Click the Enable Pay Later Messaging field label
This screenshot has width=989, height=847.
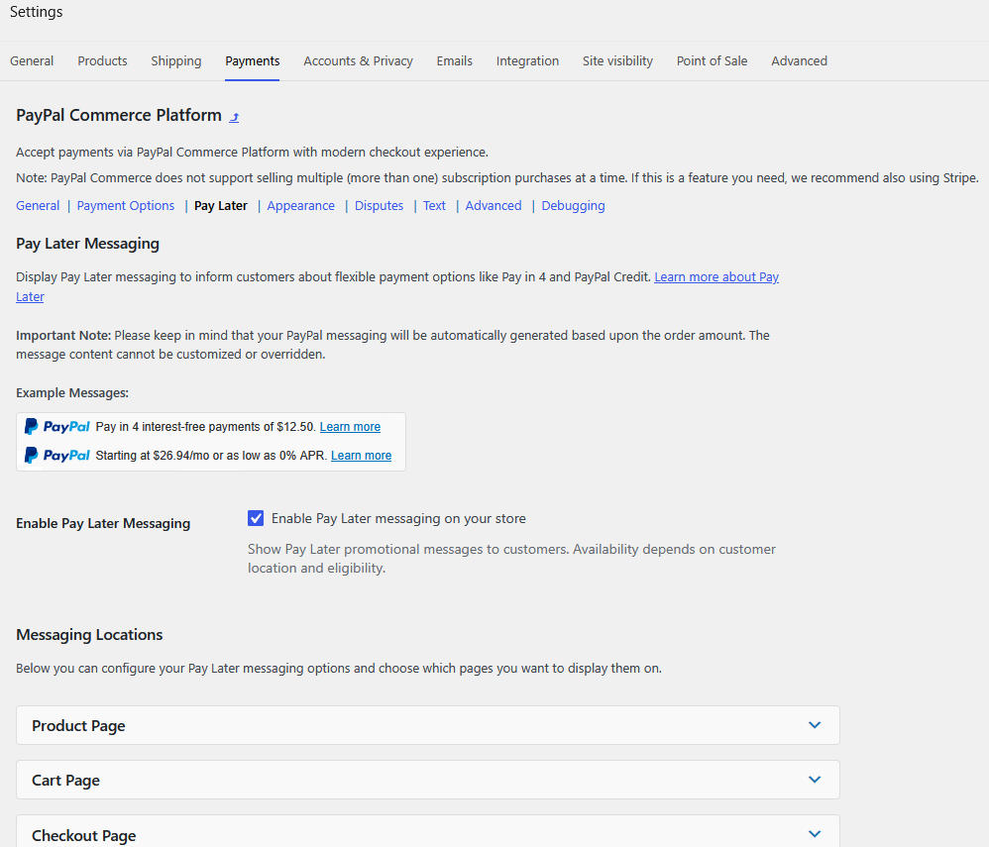(103, 523)
